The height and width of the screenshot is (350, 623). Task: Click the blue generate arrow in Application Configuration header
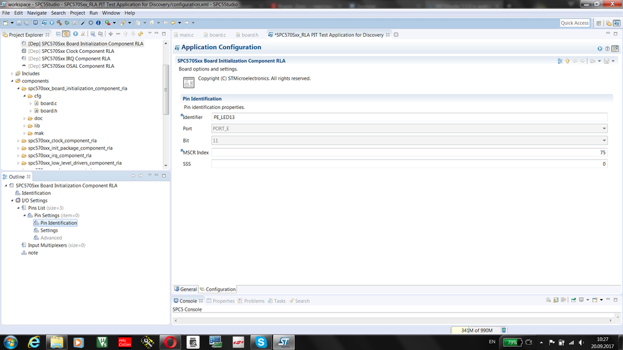599,49
